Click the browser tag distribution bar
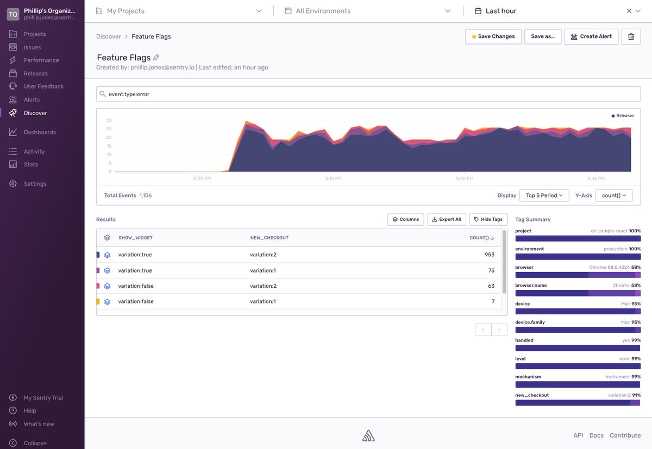652x449 pixels. click(578, 275)
